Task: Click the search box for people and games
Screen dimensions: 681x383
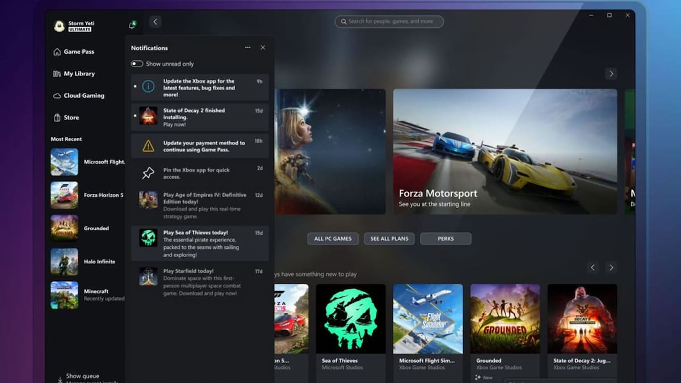Action: click(389, 22)
